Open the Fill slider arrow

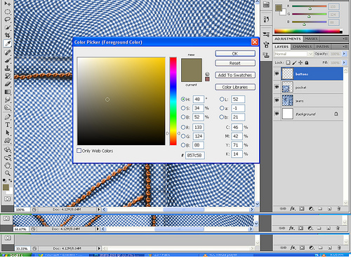click(344, 62)
